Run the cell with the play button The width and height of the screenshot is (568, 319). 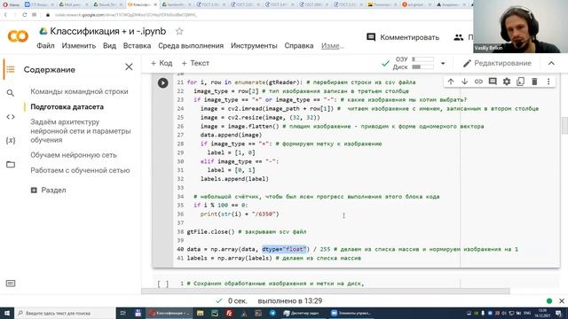(x=162, y=82)
